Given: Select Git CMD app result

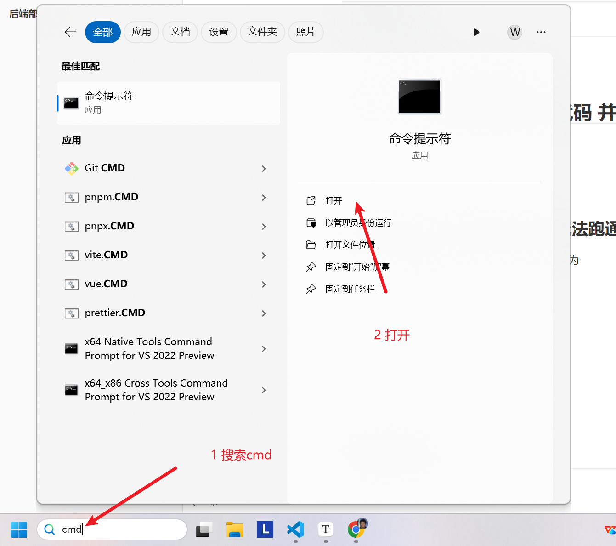Looking at the screenshot, I should pos(168,168).
